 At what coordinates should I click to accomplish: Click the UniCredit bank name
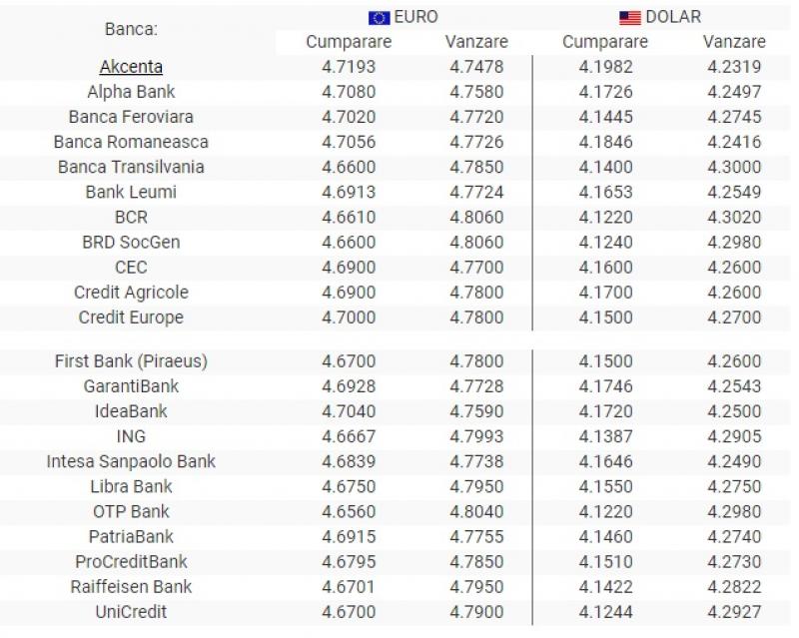coord(131,611)
